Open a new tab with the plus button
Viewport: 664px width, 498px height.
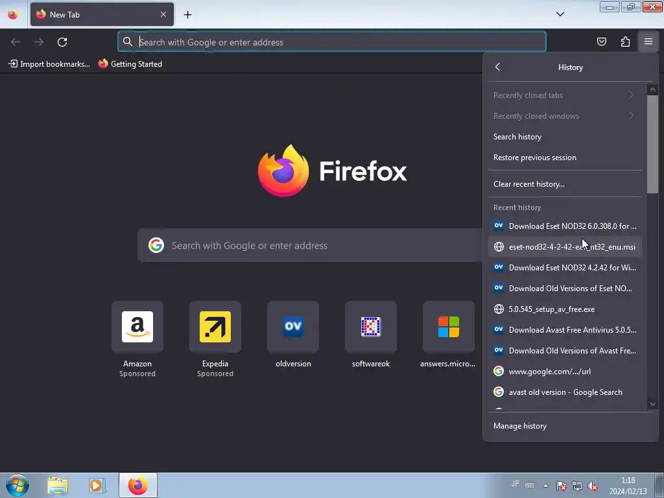click(187, 15)
